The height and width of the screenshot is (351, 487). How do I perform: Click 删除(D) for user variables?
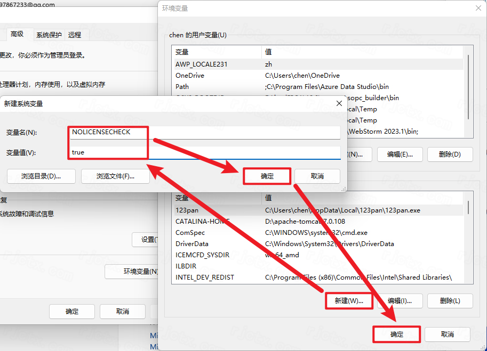tap(450, 154)
